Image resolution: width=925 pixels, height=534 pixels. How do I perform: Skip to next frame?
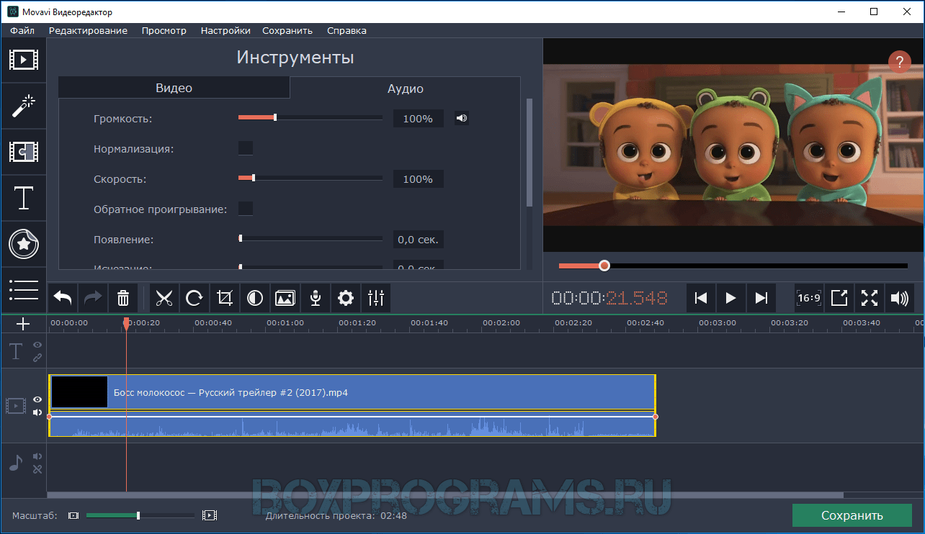tap(761, 297)
